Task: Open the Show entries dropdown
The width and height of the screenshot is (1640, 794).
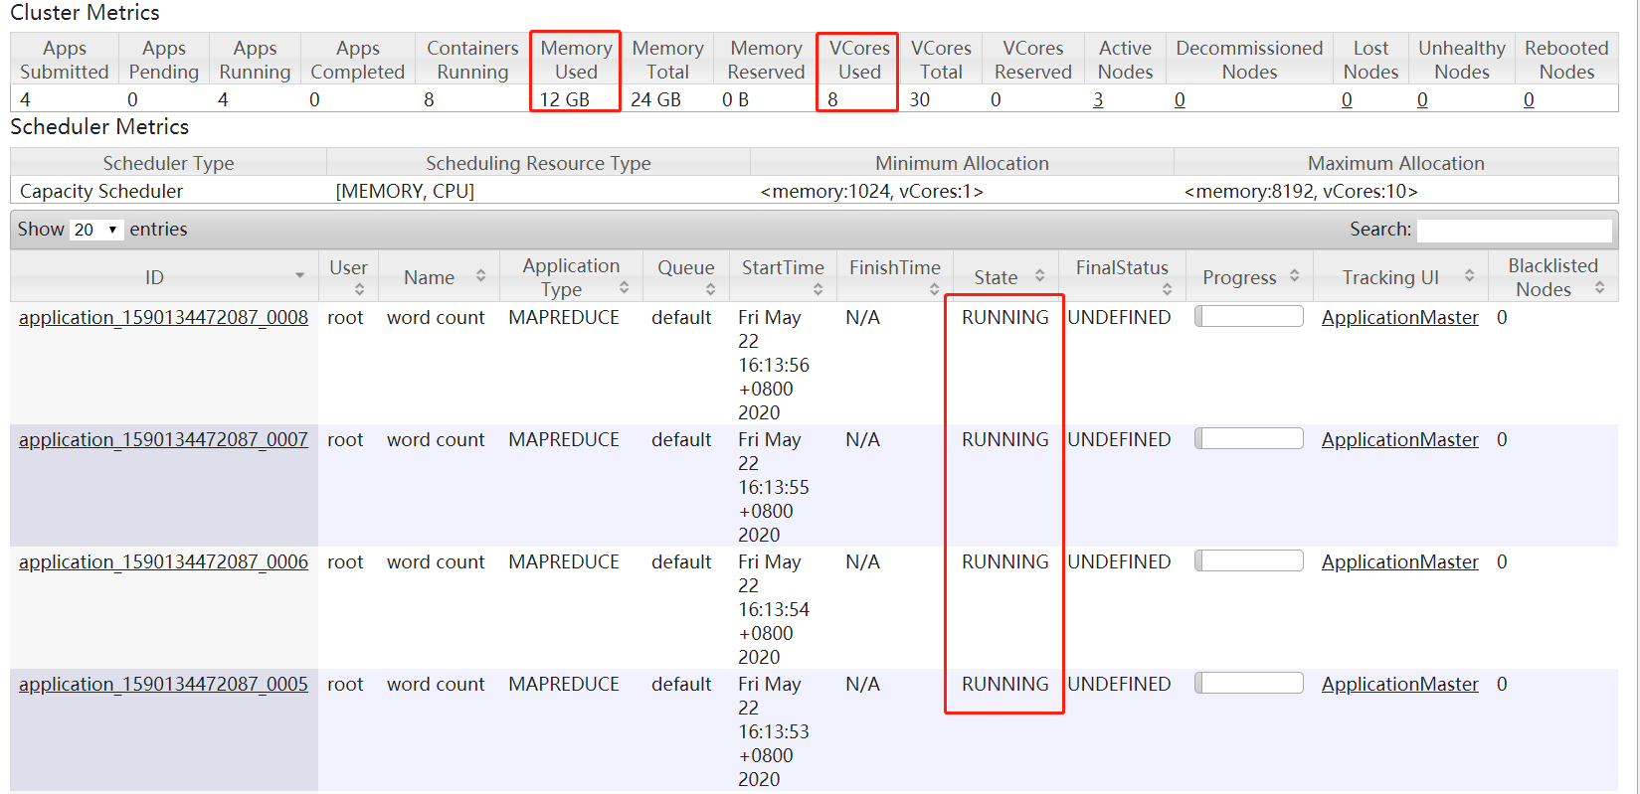Action: (95, 230)
